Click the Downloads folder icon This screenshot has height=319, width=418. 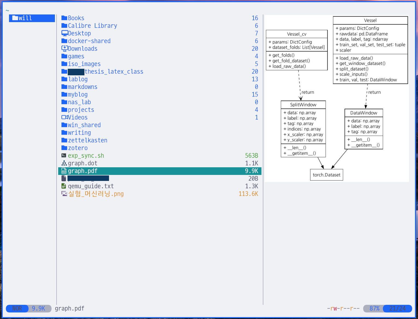(64, 49)
